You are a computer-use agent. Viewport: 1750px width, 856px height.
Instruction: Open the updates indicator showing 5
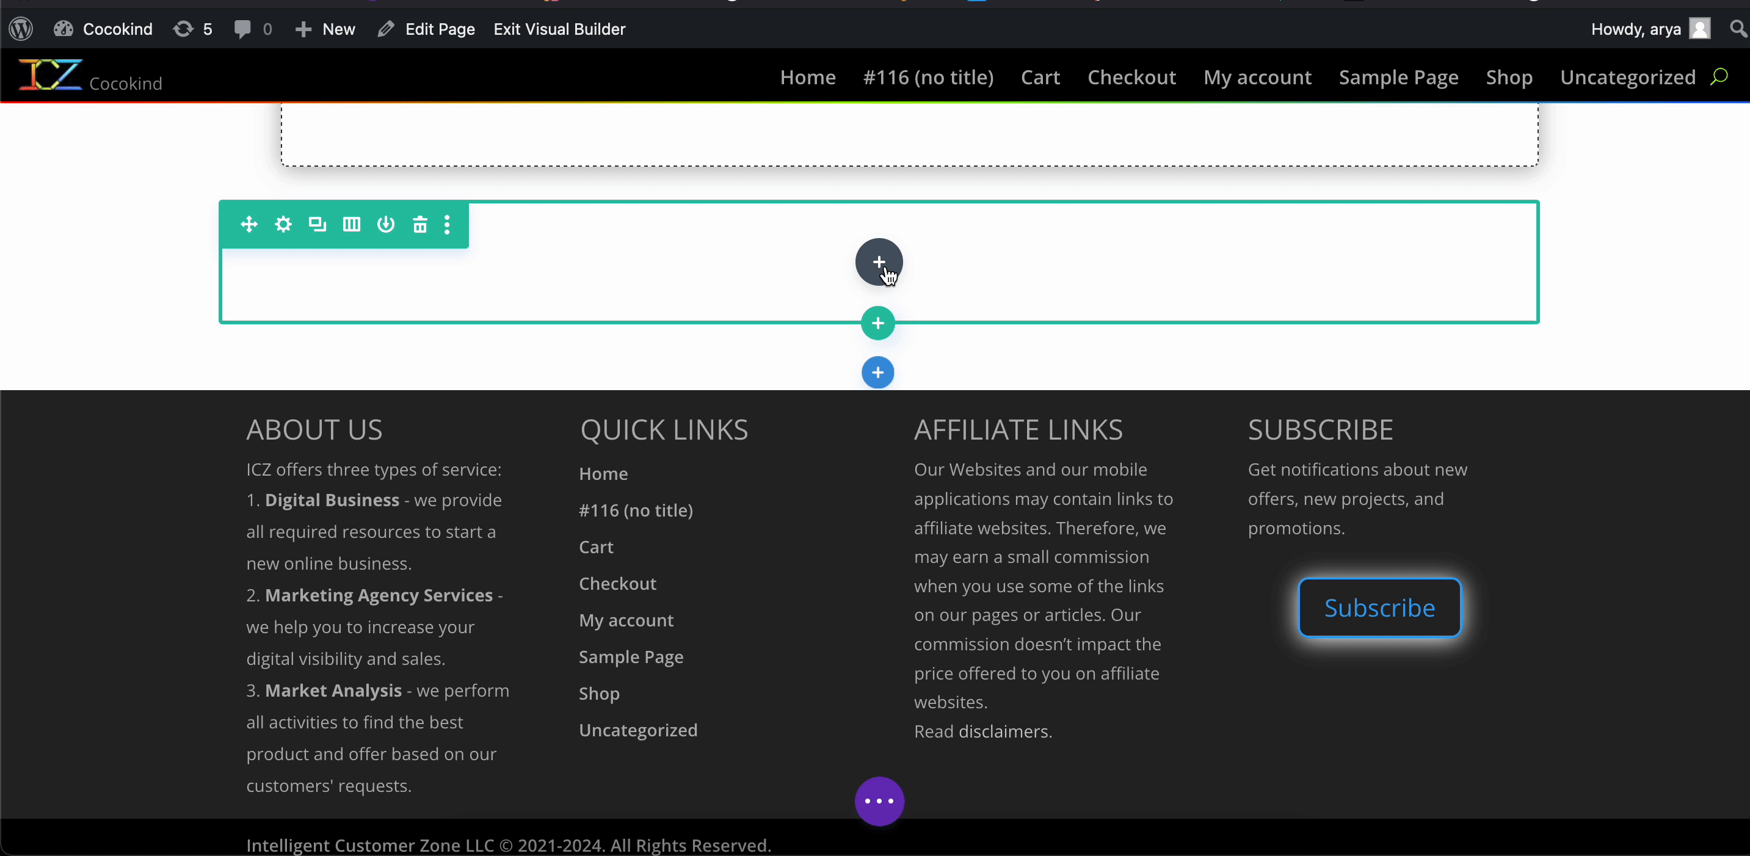click(x=192, y=29)
